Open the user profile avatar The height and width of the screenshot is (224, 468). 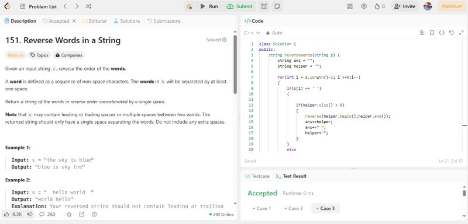pos(428,6)
